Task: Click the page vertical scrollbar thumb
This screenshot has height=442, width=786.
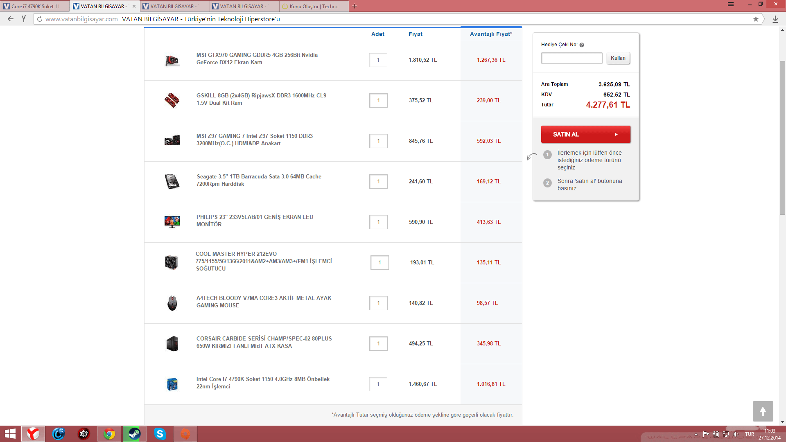Action: 782,138
